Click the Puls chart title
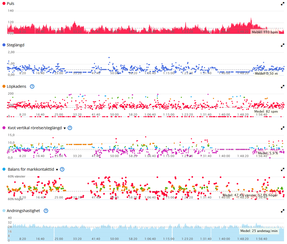 point(10,4)
